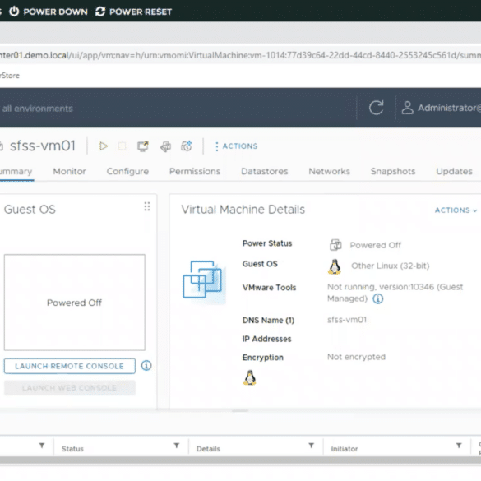Switch to the Configure tab
The width and height of the screenshot is (481, 481).
[127, 171]
